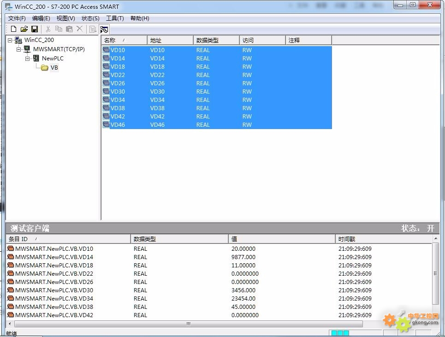Open the 视图(V) menu

coord(65,18)
